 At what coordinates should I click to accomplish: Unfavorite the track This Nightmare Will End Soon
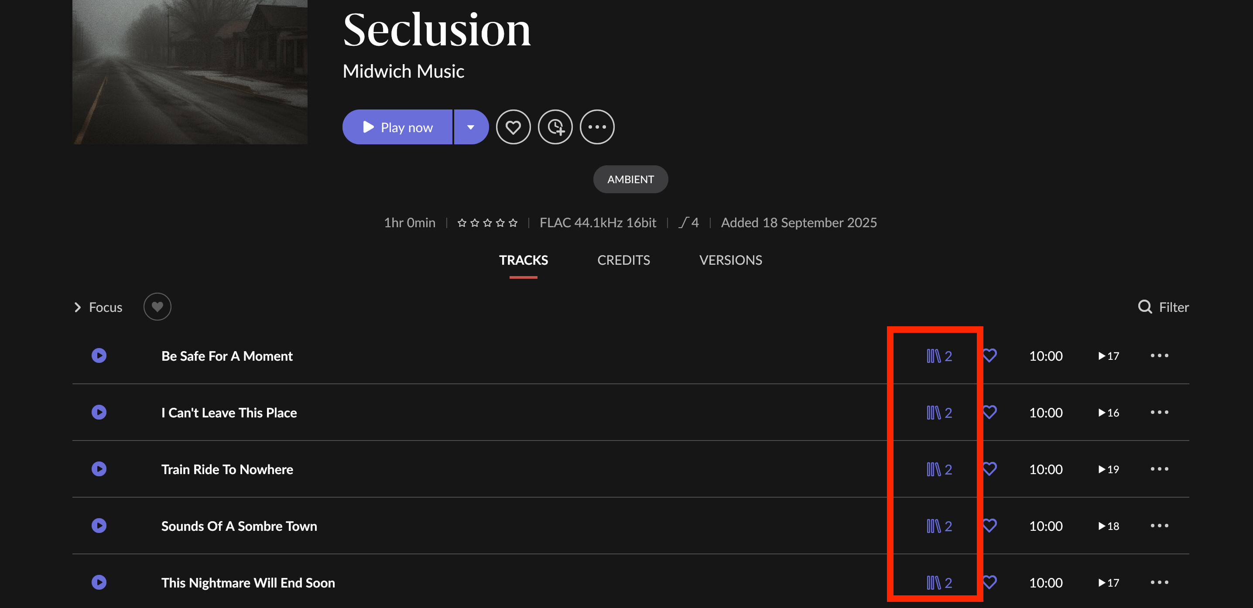[x=989, y=582]
